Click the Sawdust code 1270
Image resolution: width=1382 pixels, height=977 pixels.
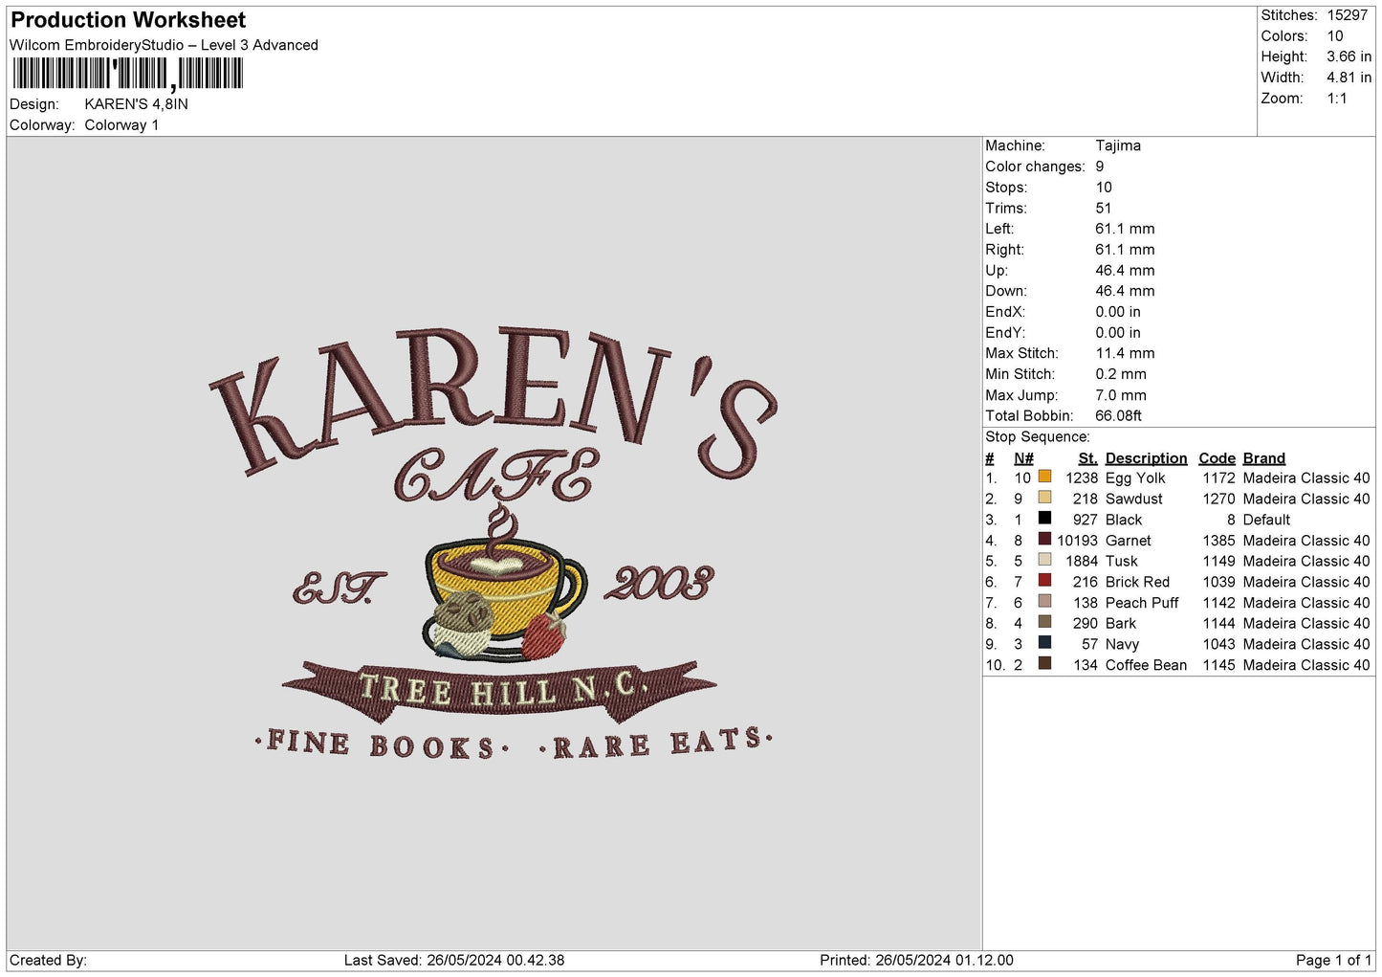point(1218,500)
